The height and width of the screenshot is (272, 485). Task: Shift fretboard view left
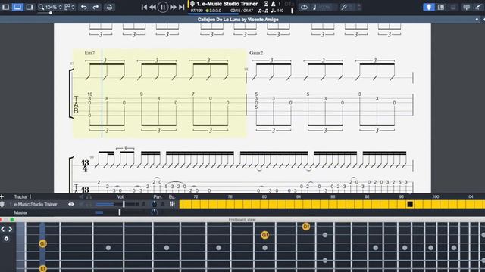[x=3, y=229]
